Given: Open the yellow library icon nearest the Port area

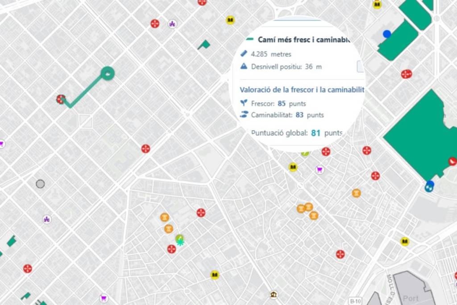Looking at the screenshot, I should click(x=404, y=242).
